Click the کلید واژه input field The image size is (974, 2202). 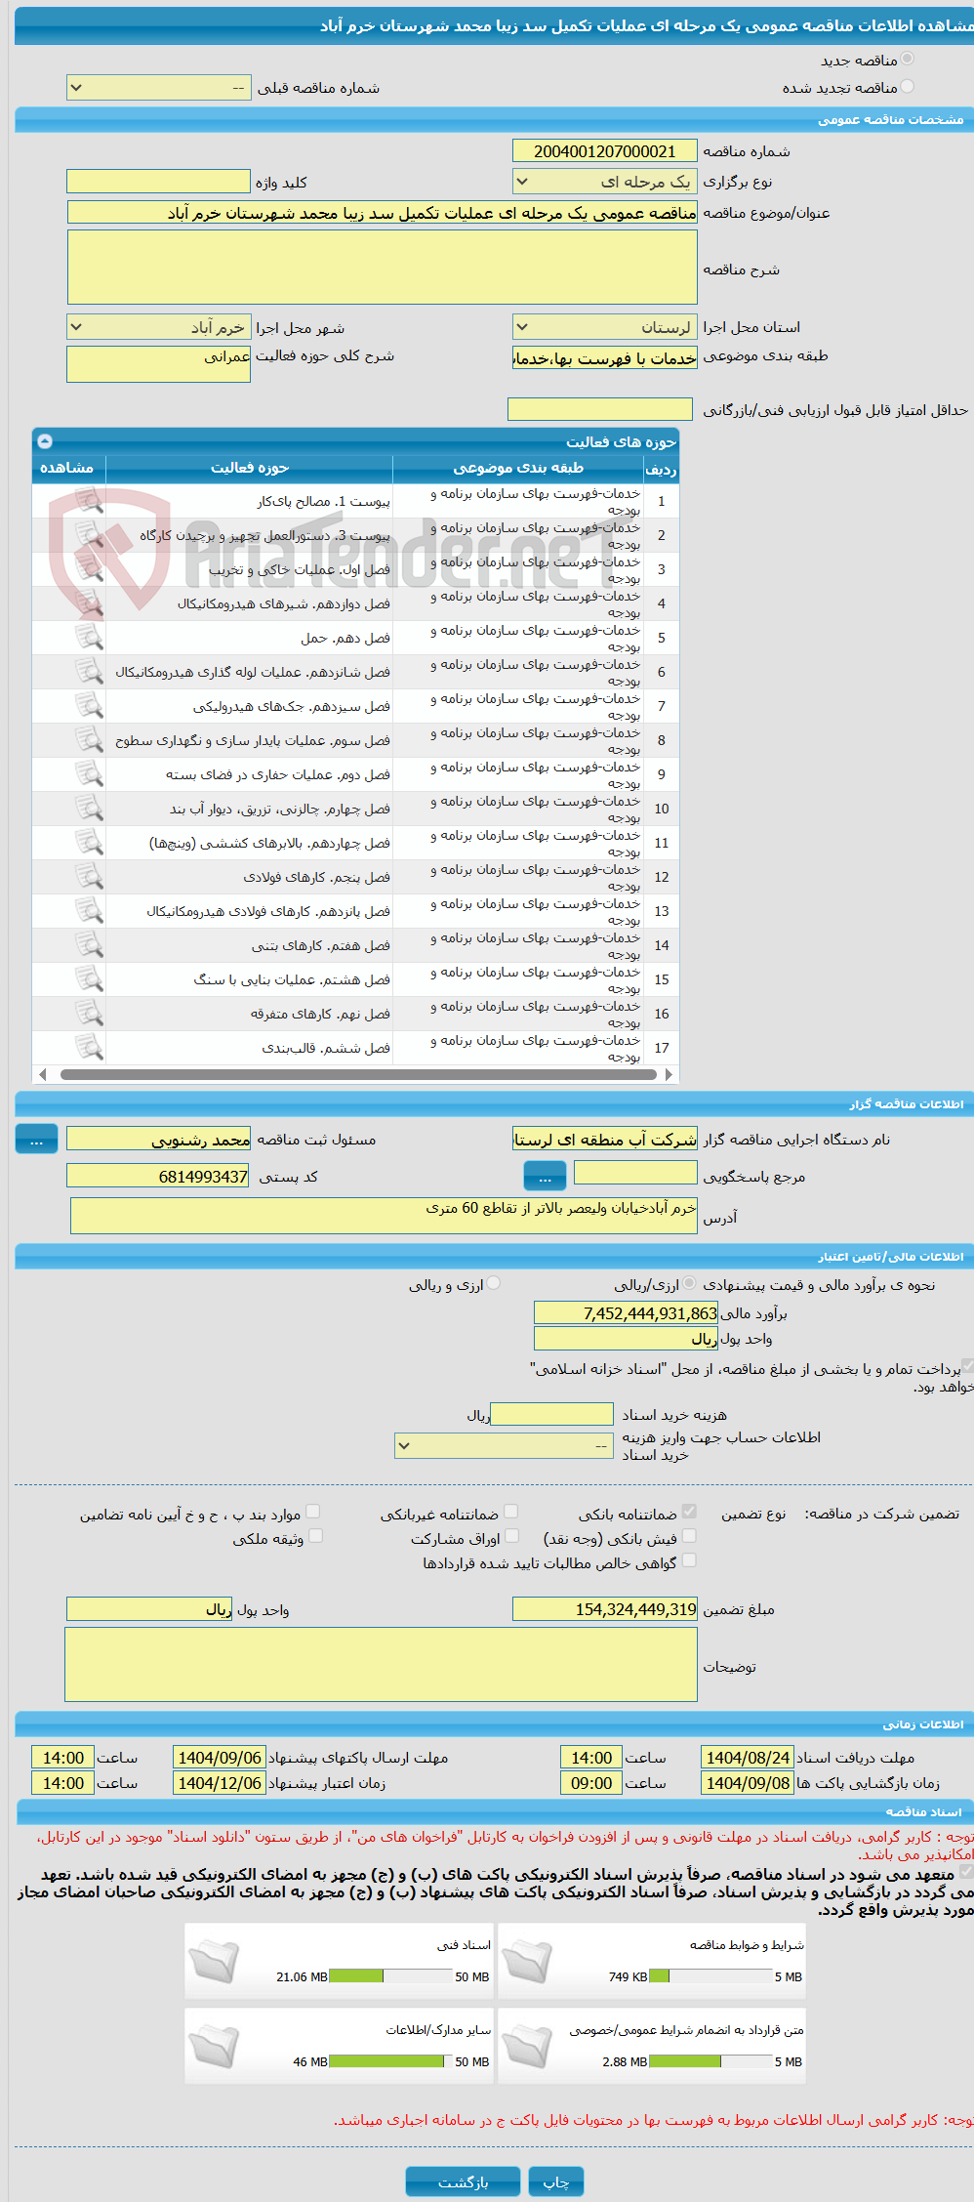pyautogui.click(x=158, y=182)
